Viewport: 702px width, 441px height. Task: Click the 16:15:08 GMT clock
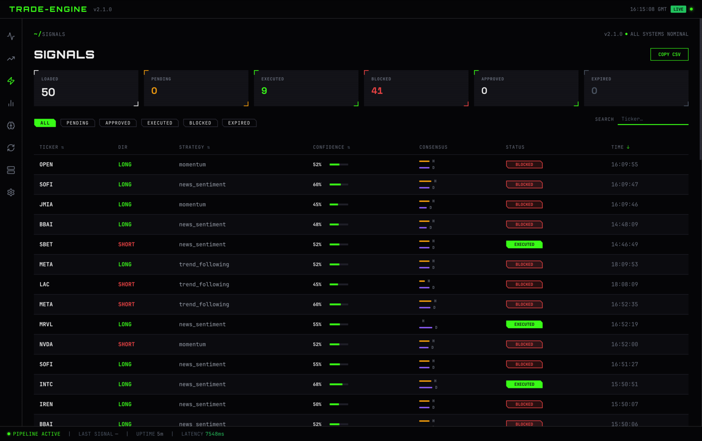pos(648,9)
